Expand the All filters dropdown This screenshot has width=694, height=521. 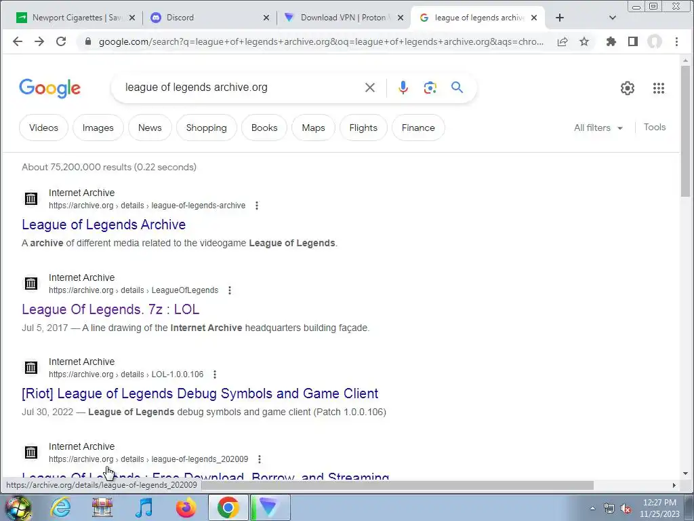[x=598, y=128]
